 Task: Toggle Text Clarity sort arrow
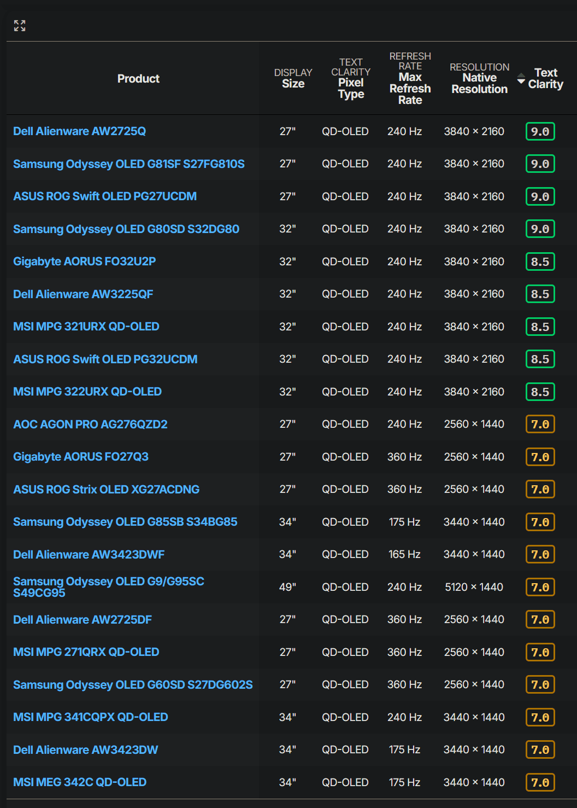click(521, 79)
